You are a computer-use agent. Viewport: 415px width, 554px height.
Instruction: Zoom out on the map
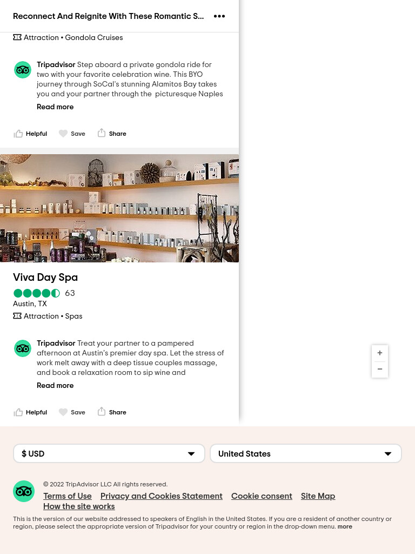(x=380, y=369)
